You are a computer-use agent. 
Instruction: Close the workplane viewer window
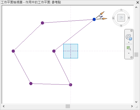pos(138,2)
